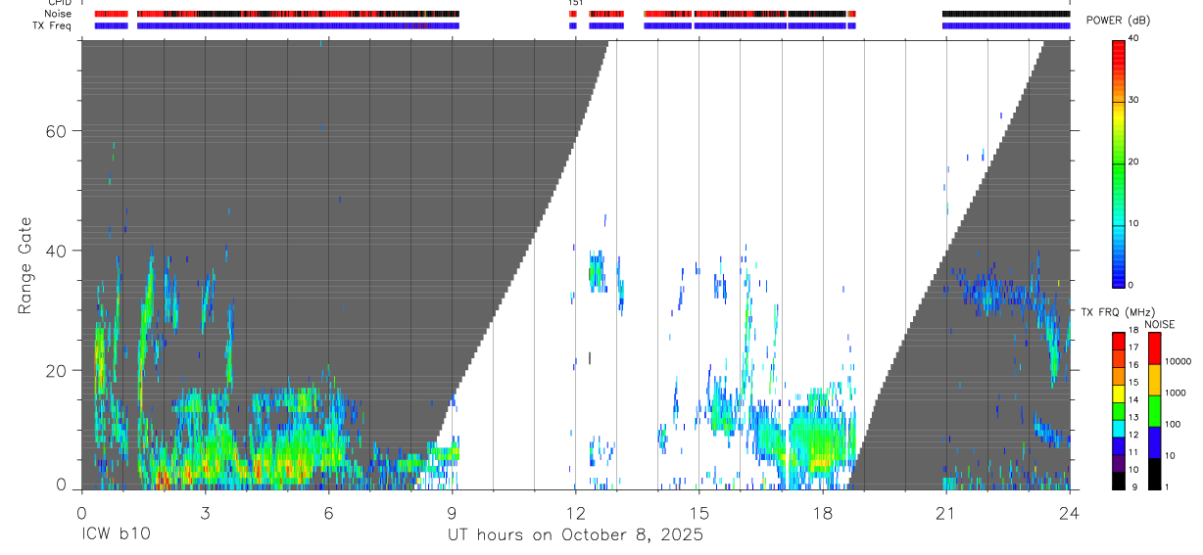
Task: Click the 1000 label in the NOISE legend
Action: point(1176,393)
